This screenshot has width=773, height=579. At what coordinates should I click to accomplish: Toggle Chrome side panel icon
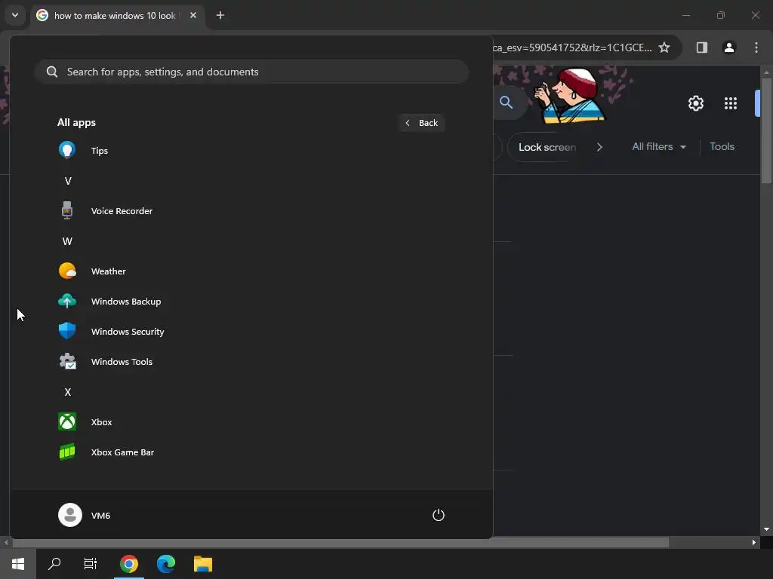coord(701,47)
